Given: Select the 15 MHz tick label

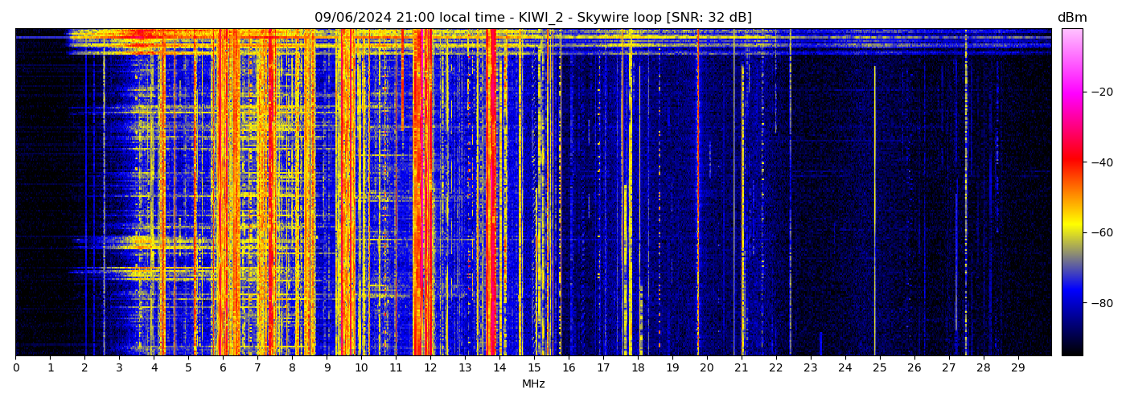Looking at the screenshot, I should 534,368.
